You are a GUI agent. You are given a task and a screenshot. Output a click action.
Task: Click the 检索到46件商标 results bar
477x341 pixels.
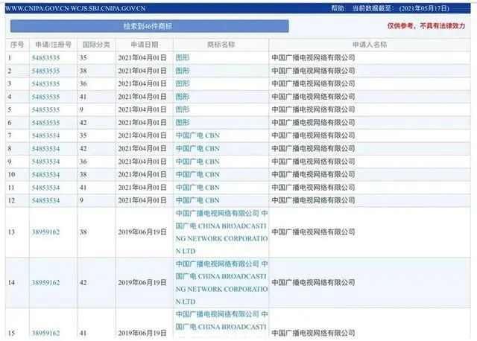click(x=149, y=26)
